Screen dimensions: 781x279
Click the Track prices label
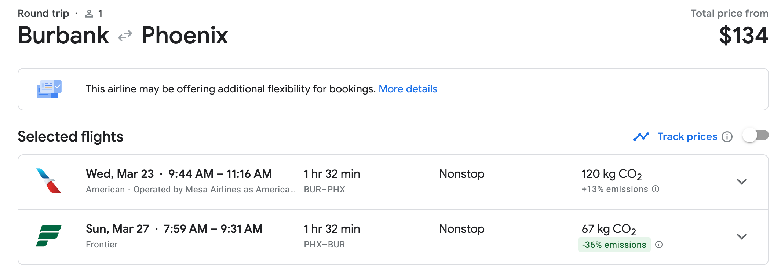(687, 137)
